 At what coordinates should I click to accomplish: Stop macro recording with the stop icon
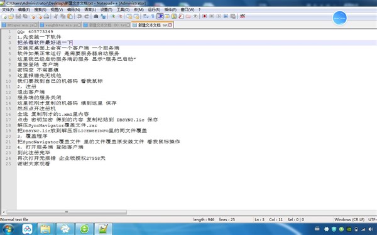click(212, 16)
